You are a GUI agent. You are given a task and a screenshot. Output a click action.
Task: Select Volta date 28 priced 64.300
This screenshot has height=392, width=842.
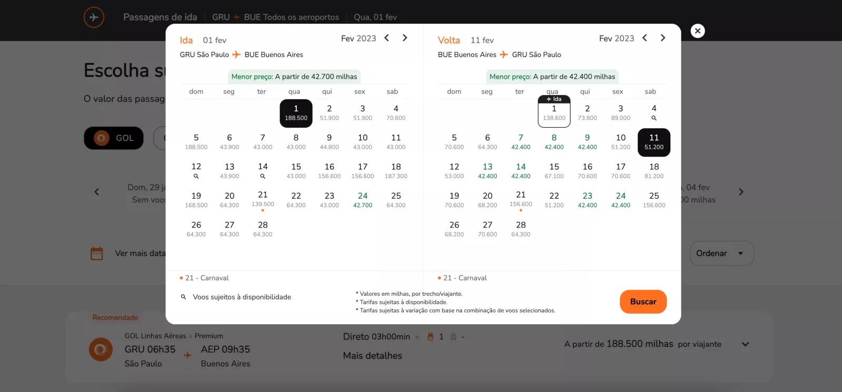(521, 229)
